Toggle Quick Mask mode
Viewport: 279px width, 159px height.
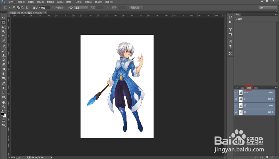(3, 120)
